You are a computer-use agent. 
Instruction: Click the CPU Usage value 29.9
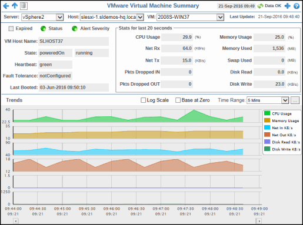coord(177,37)
